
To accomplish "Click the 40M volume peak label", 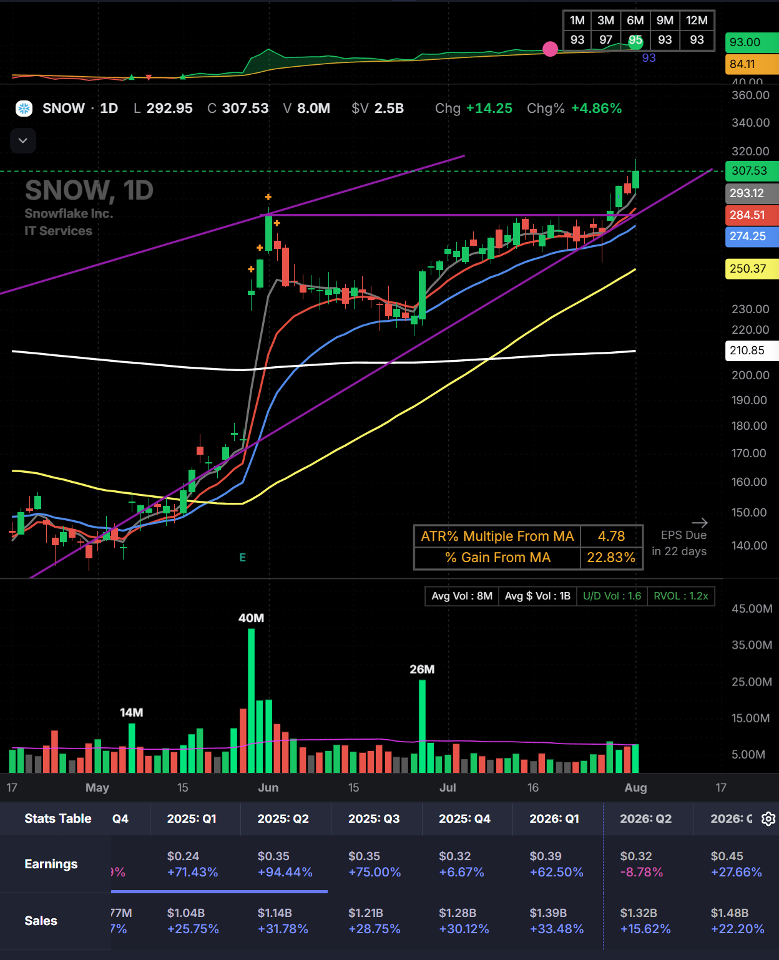I will tap(251, 618).
